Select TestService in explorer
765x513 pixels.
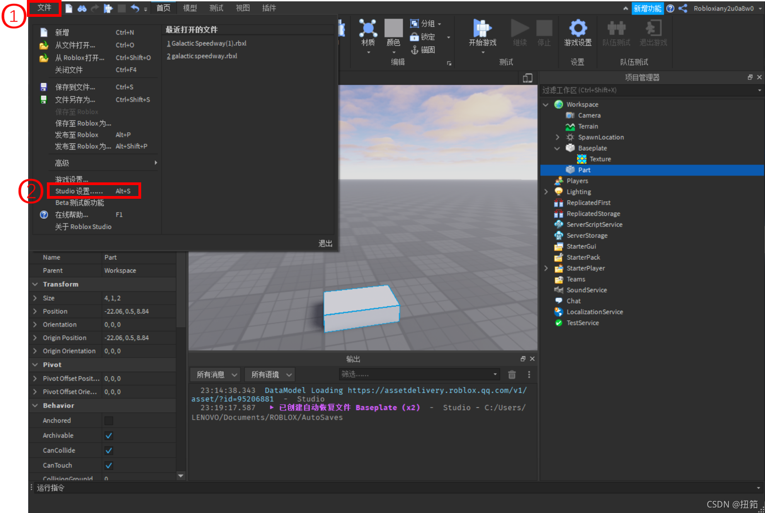(582, 323)
